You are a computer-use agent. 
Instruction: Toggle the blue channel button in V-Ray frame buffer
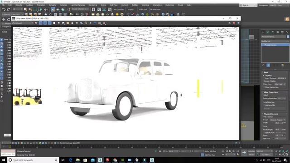(49, 23)
